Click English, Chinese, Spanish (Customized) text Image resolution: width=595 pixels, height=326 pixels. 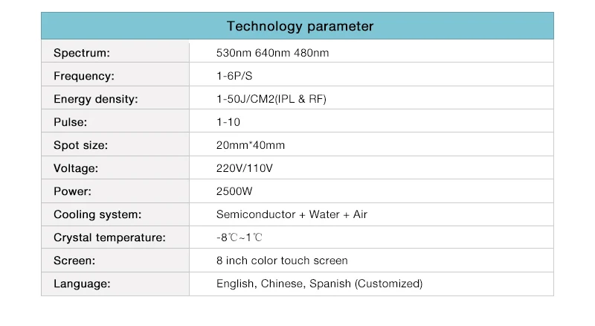319,284
